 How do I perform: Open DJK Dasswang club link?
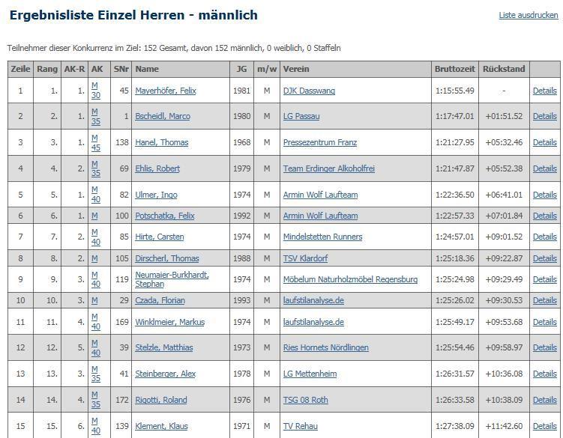tap(309, 91)
